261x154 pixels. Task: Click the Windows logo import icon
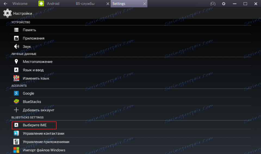coord(16,150)
